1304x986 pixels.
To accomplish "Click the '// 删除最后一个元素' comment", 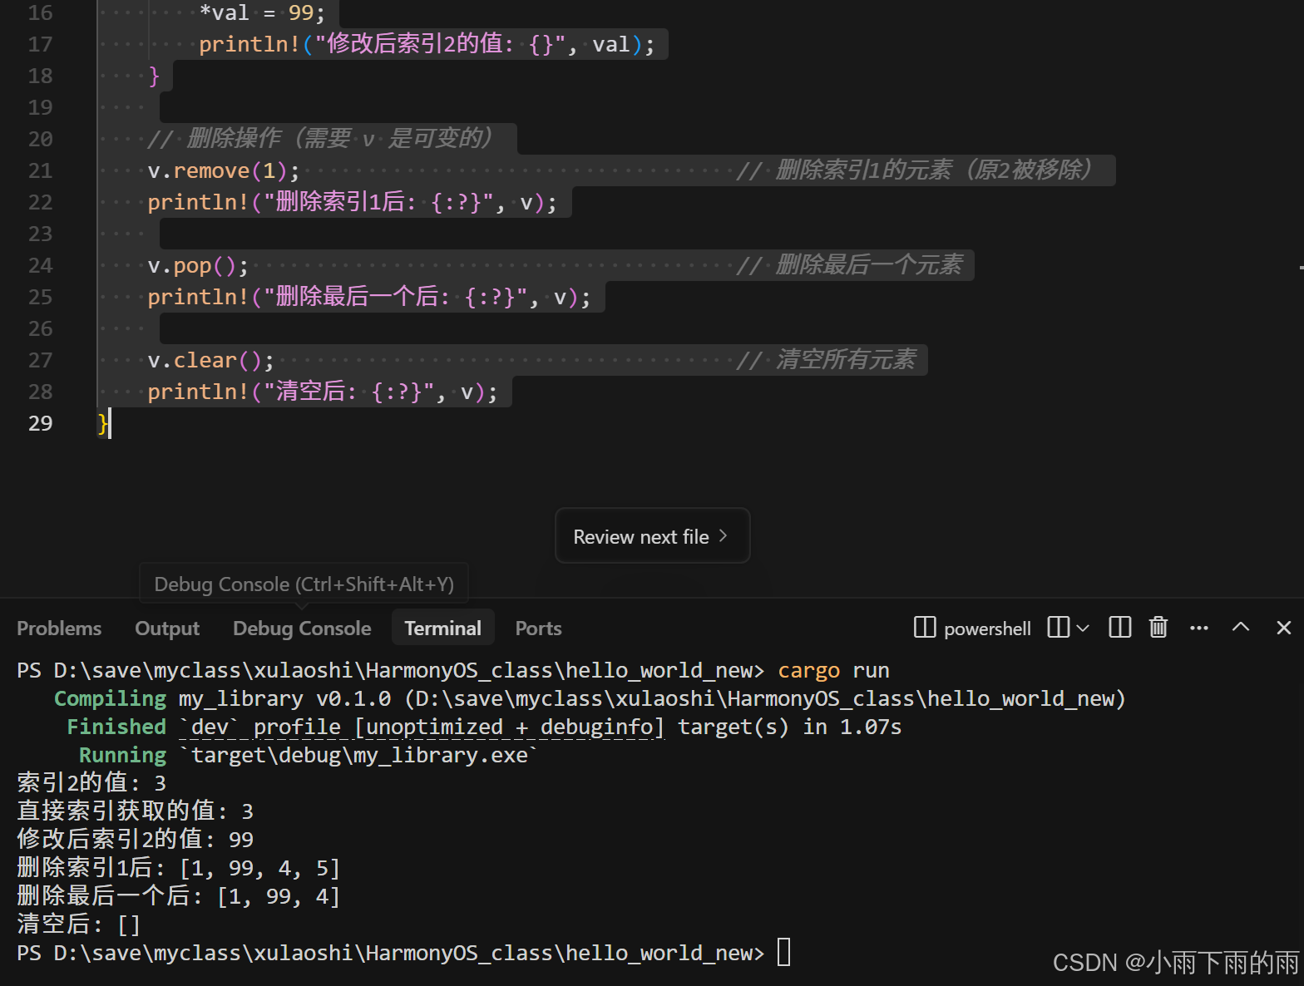I will [x=850, y=264].
